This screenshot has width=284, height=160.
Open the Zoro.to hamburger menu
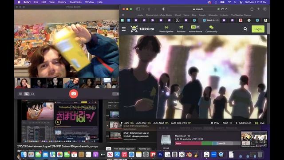(x=124, y=29)
